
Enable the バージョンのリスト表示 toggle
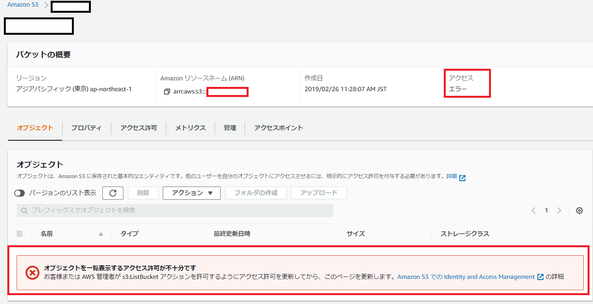[19, 193]
